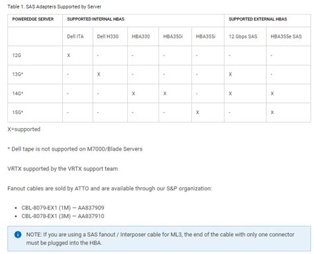Select the CBL-8078-EX1 (3M) cable entry
Screen dimensions: 314x254
63,216
